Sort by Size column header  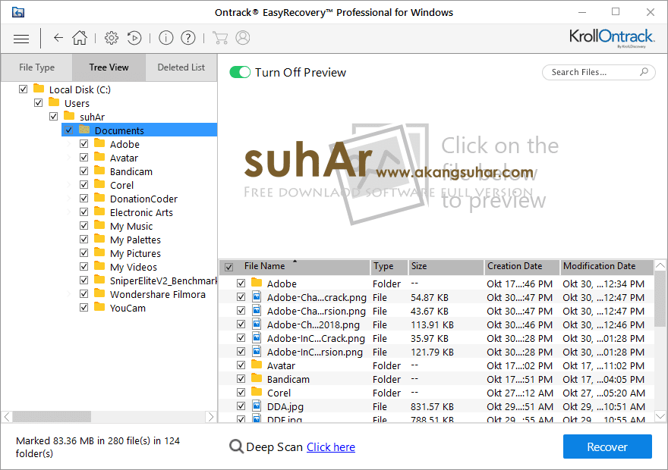(446, 267)
